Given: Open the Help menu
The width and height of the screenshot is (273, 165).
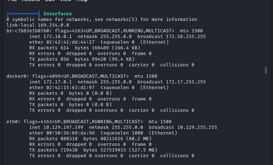Looking at the screenshot, I should point(82,1).
